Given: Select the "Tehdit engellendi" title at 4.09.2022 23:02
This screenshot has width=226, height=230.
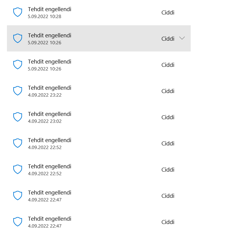Looking at the screenshot, I should [x=49, y=114].
